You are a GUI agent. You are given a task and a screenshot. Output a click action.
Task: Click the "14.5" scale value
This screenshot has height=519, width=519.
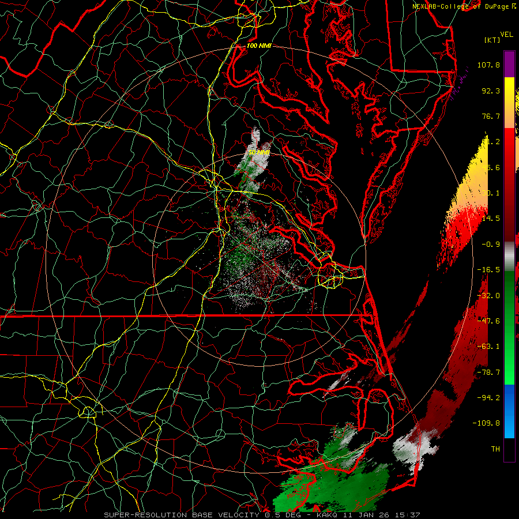pos(491,218)
